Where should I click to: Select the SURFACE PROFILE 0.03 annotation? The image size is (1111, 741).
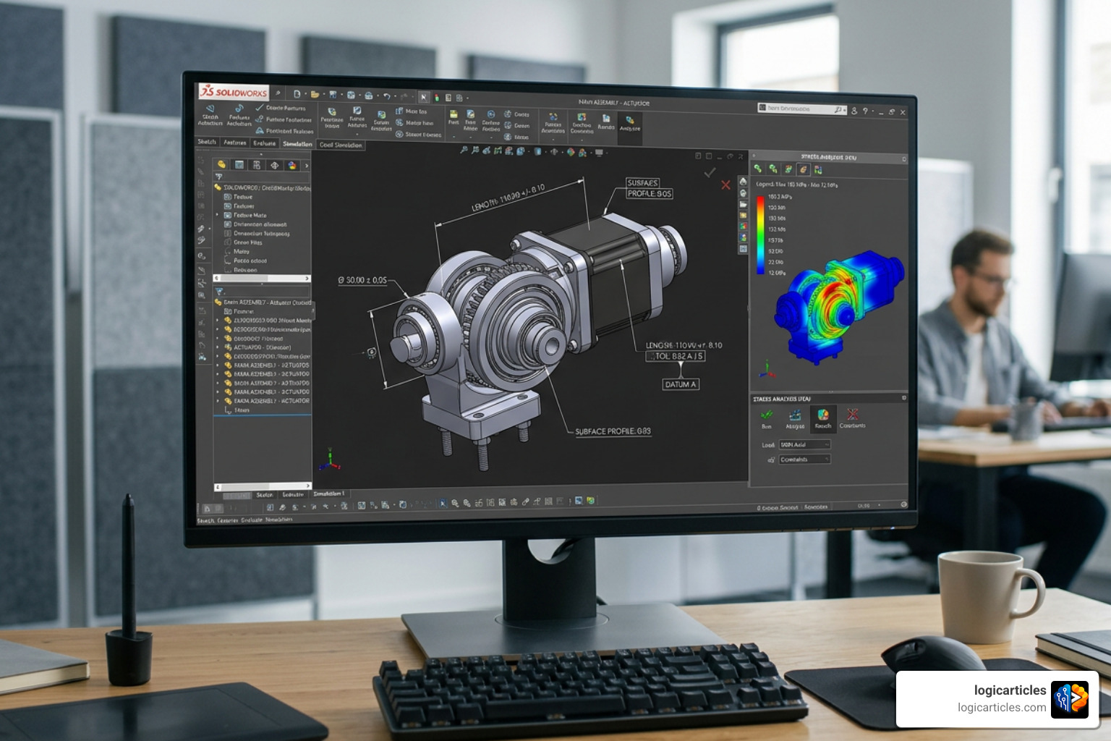(613, 431)
